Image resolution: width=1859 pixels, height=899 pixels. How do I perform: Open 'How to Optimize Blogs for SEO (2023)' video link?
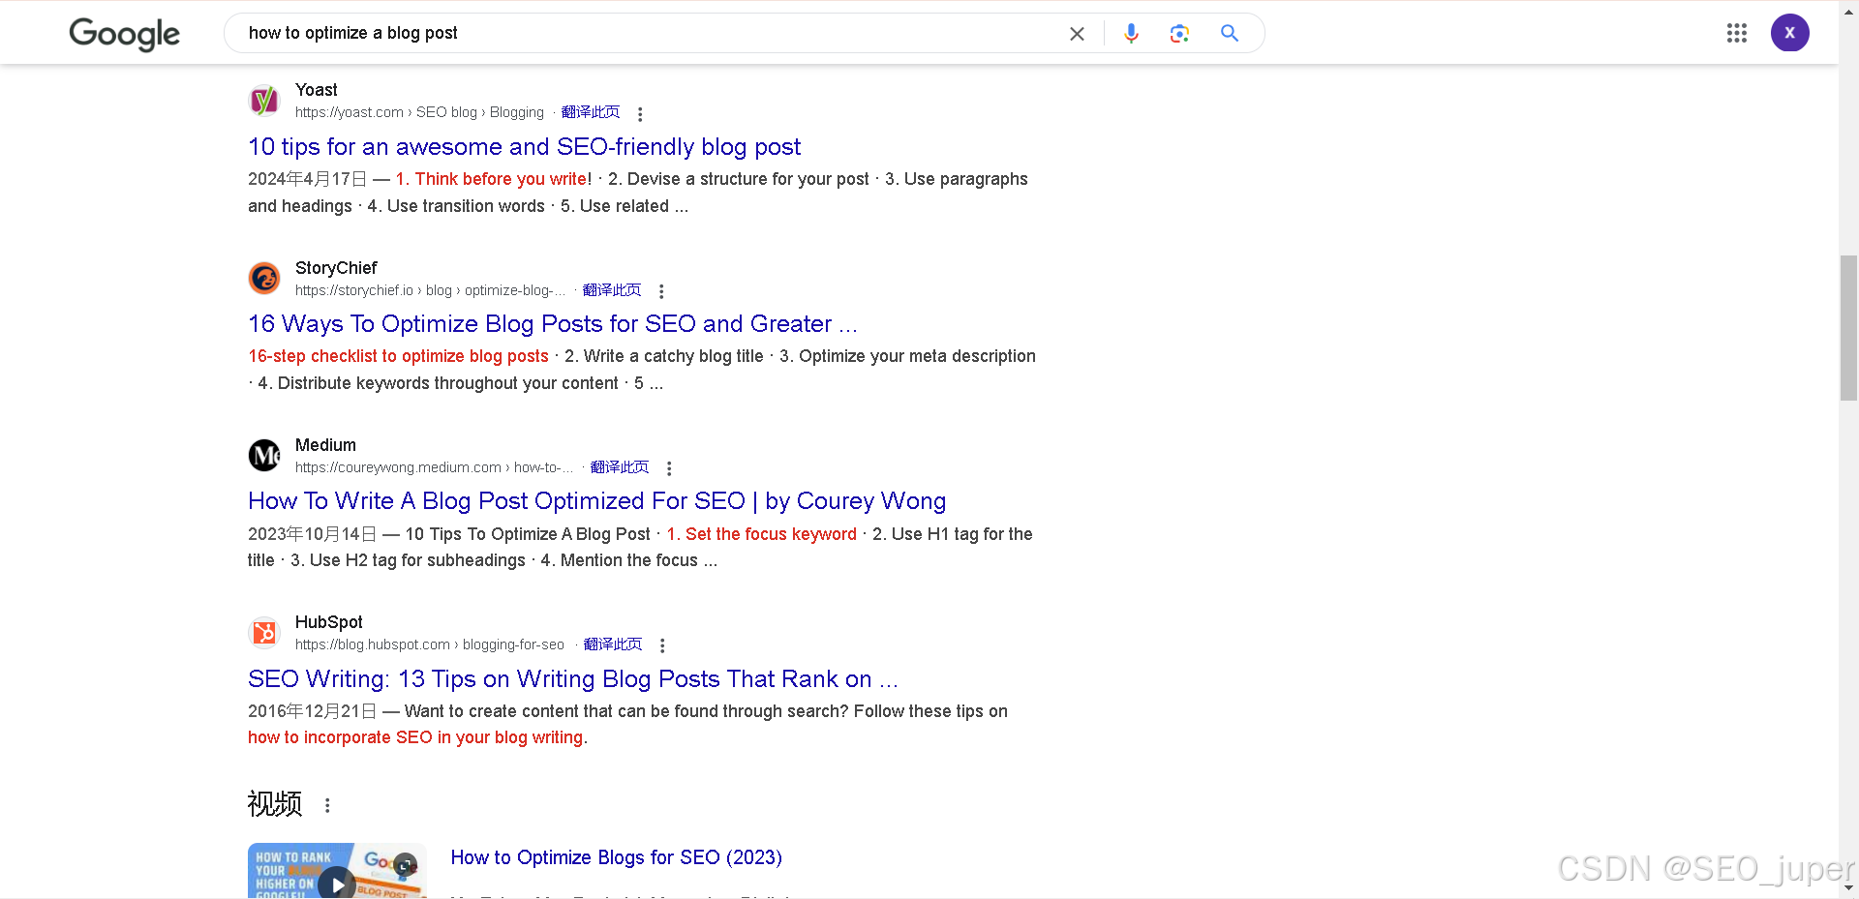pyautogui.click(x=616, y=857)
